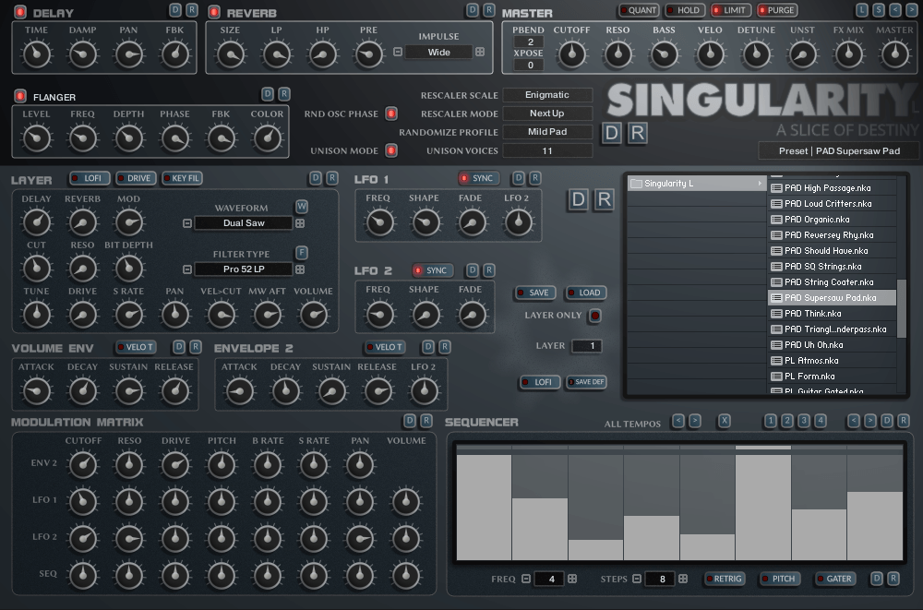Click the LOAD button
The image size is (923, 610).
(x=586, y=293)
